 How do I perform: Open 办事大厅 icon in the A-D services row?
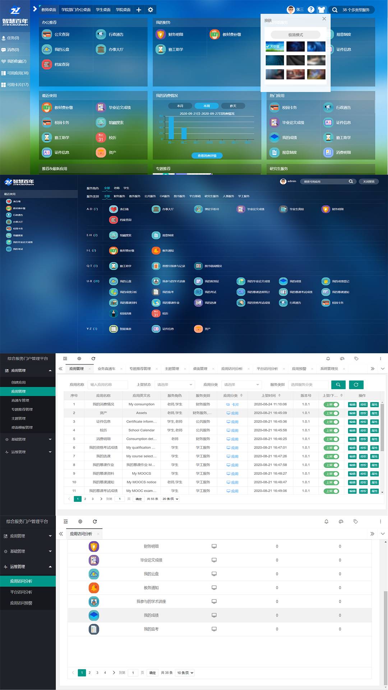[156, 209]
